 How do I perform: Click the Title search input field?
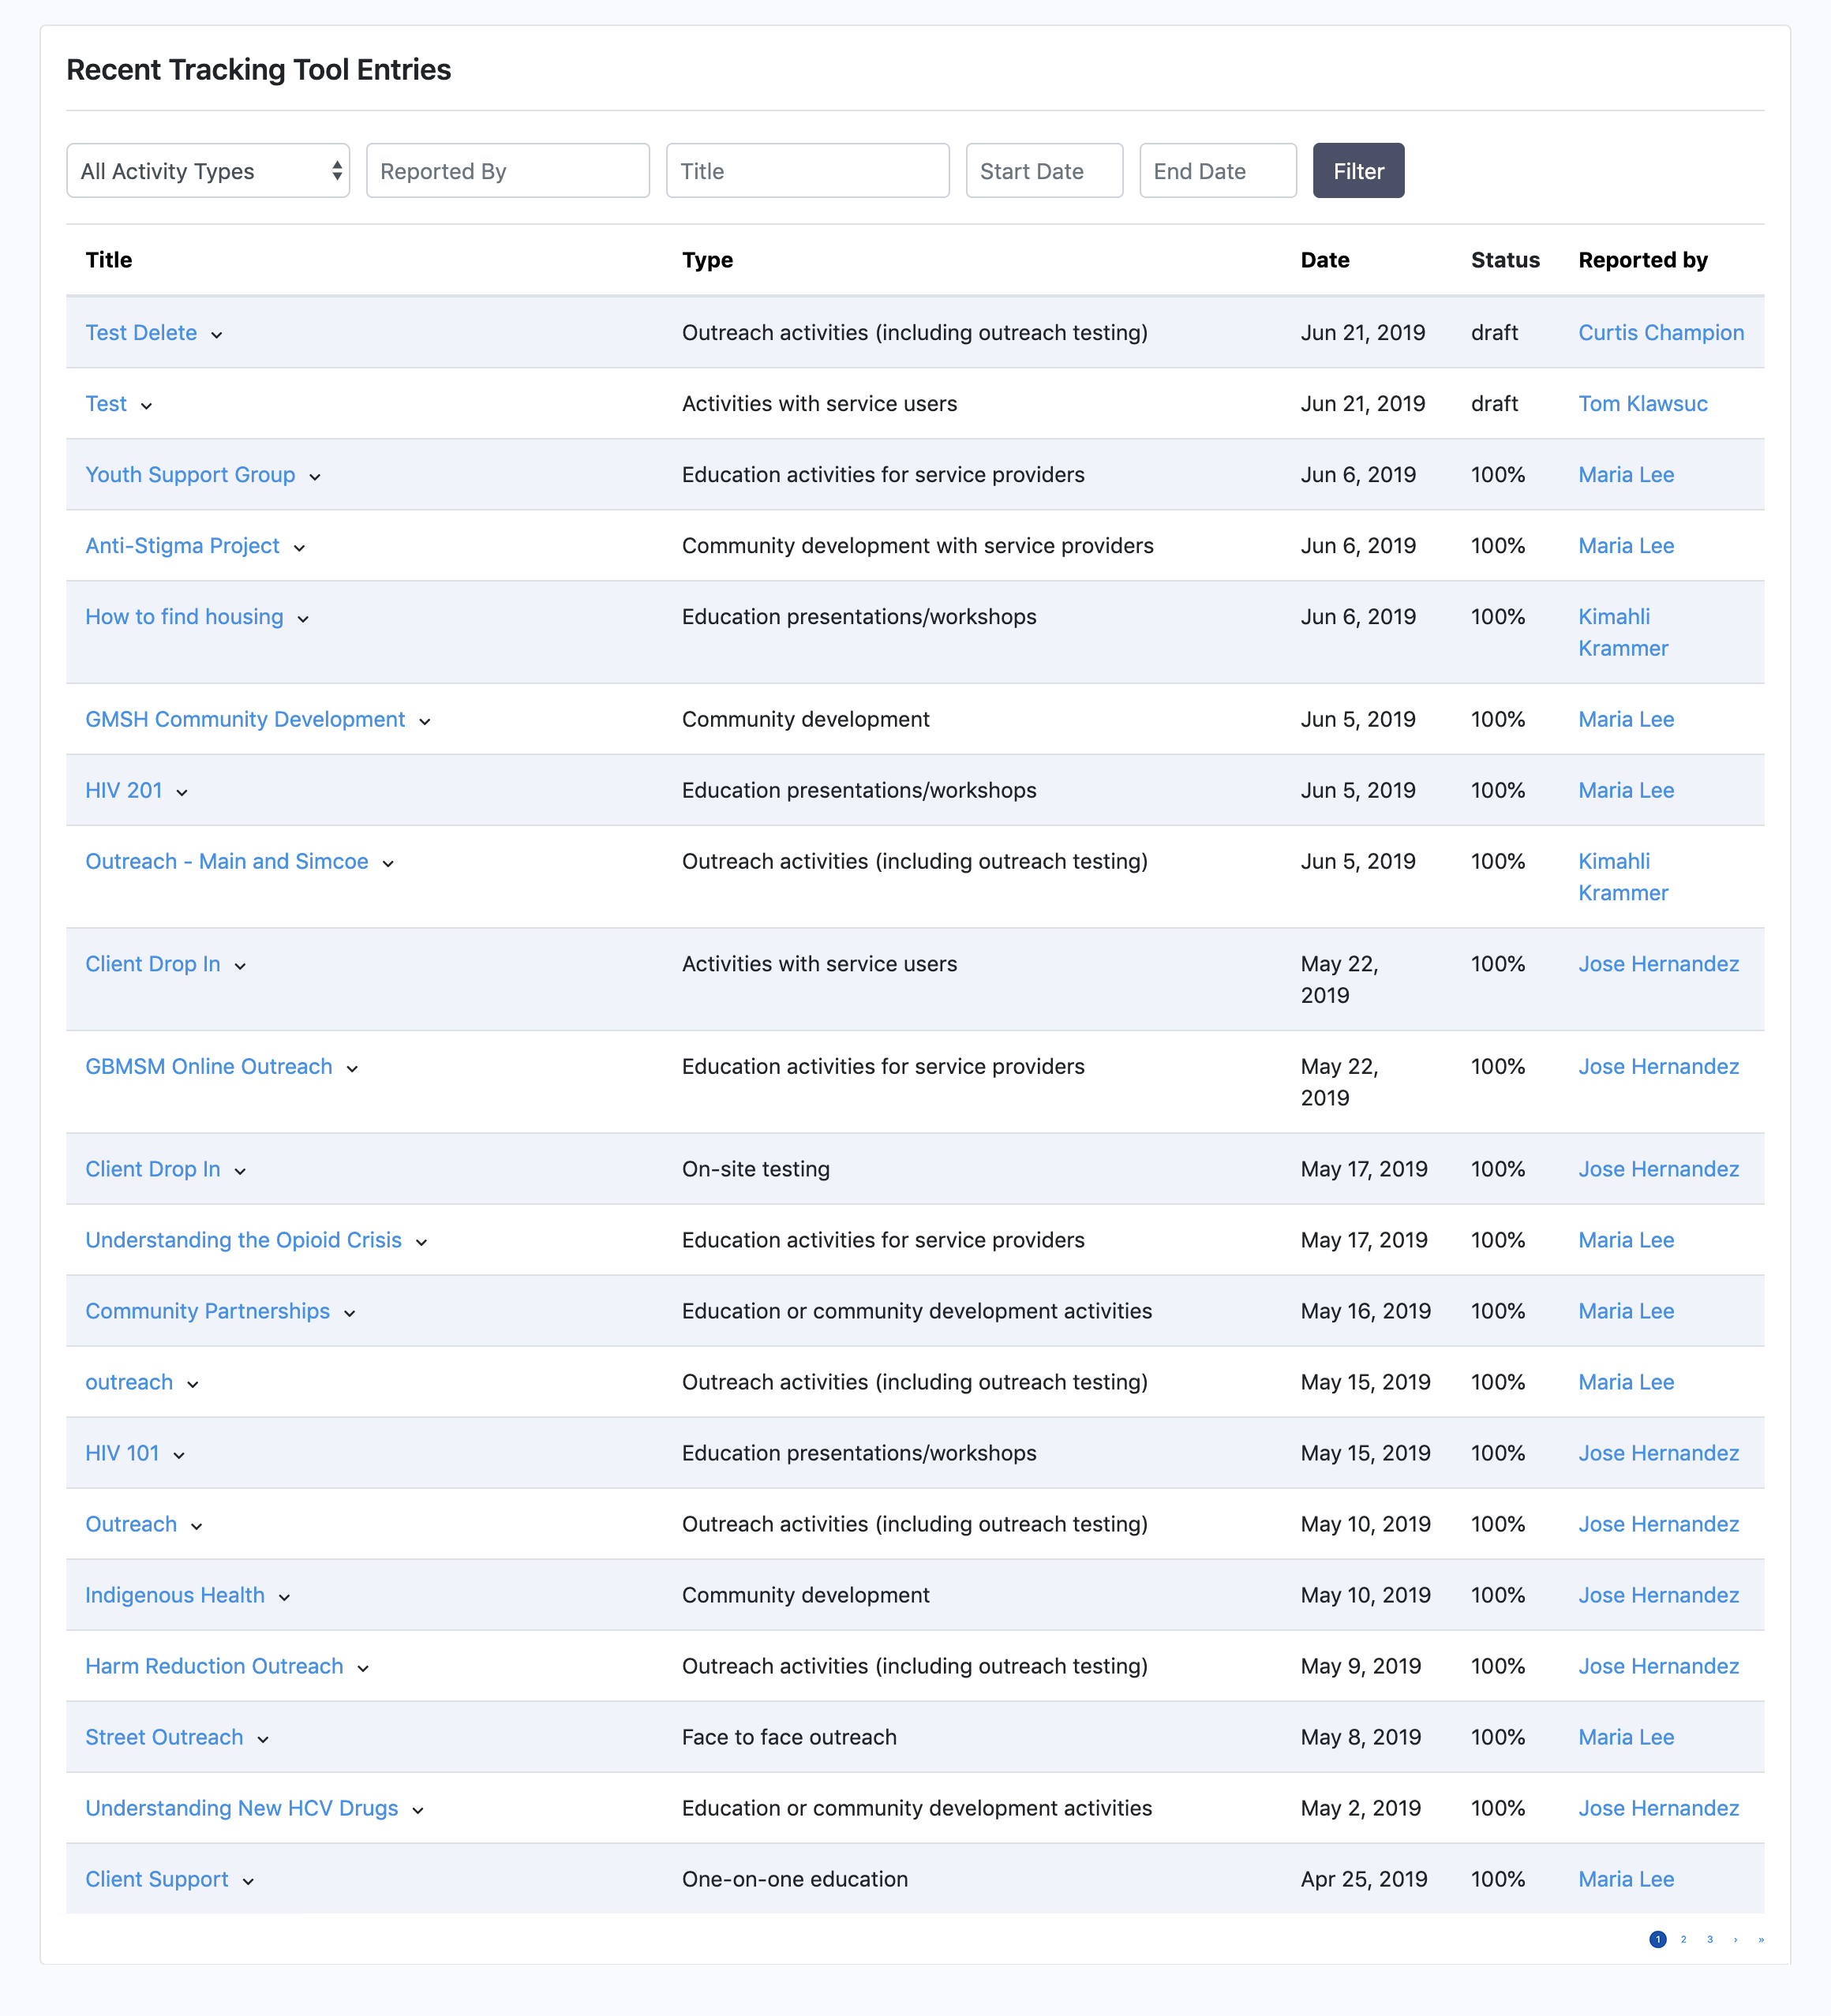810,170
